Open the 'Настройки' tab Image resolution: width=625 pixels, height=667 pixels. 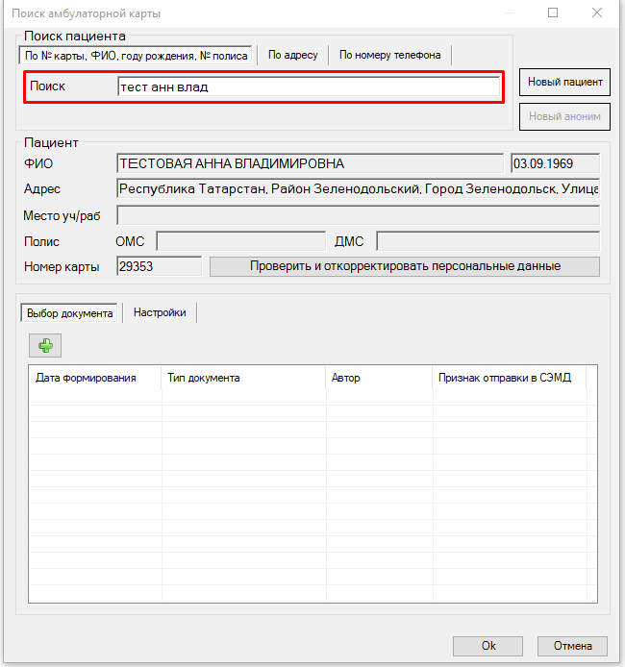(x=160, y=312)
